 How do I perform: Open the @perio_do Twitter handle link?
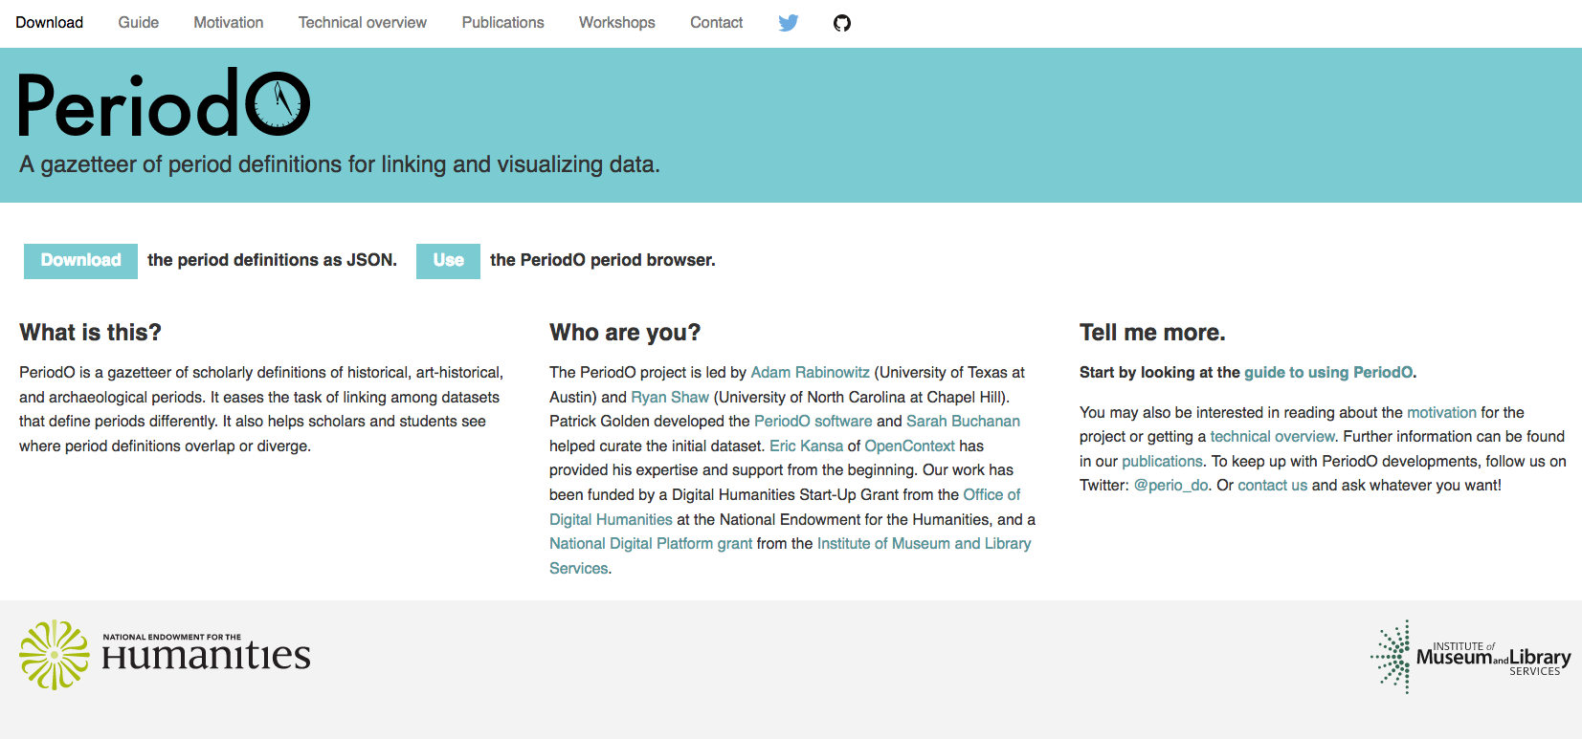[1171, 486]
